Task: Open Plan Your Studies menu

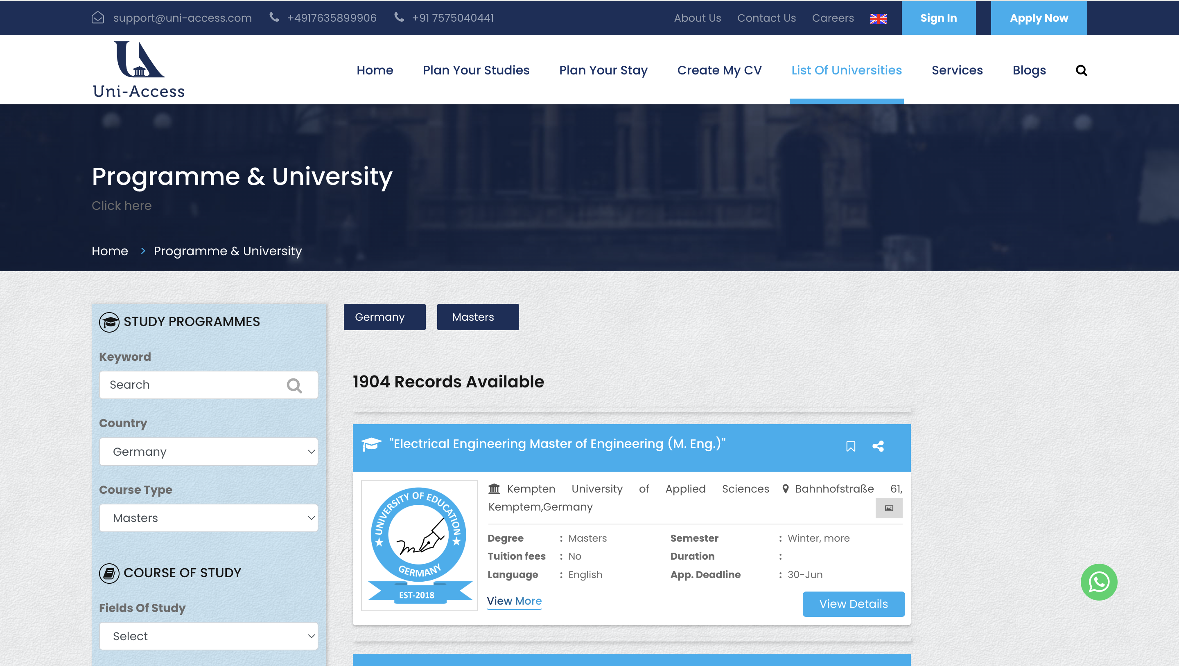Action: pyautogui.click(x=476, y=70)
